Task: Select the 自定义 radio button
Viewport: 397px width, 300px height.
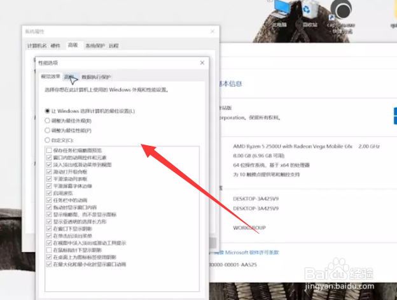Action: pos(59,140)
